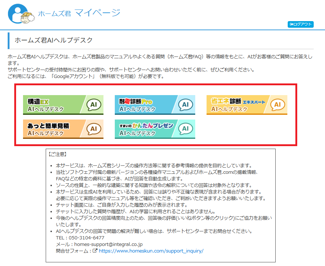Open the 構造EX AIヘルプデスク banner
The width and height of the screenshot is (325, 266).
63,105
